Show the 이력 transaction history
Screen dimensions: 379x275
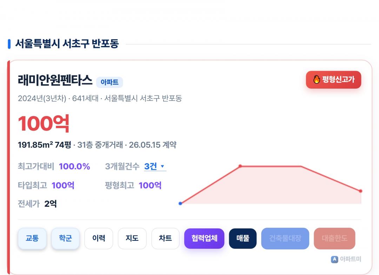click(99, 238)
